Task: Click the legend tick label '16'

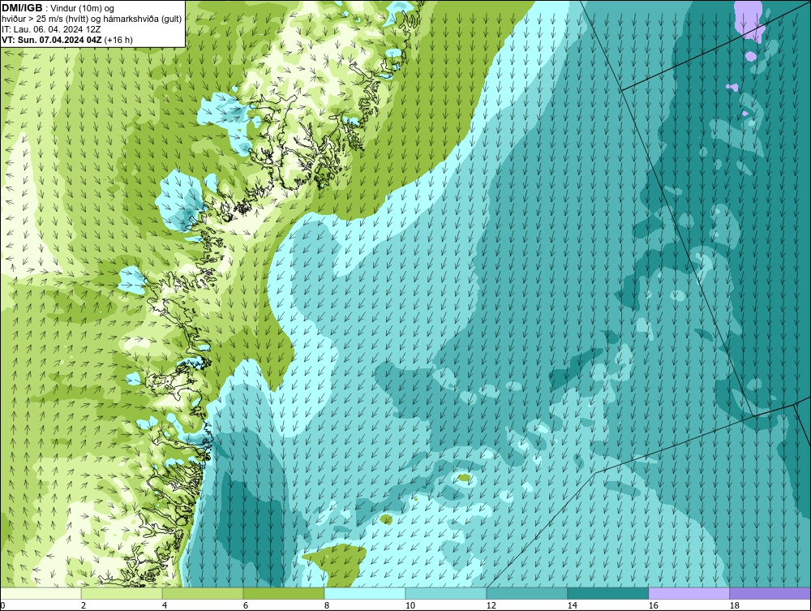Action: [x=653, y=605]
